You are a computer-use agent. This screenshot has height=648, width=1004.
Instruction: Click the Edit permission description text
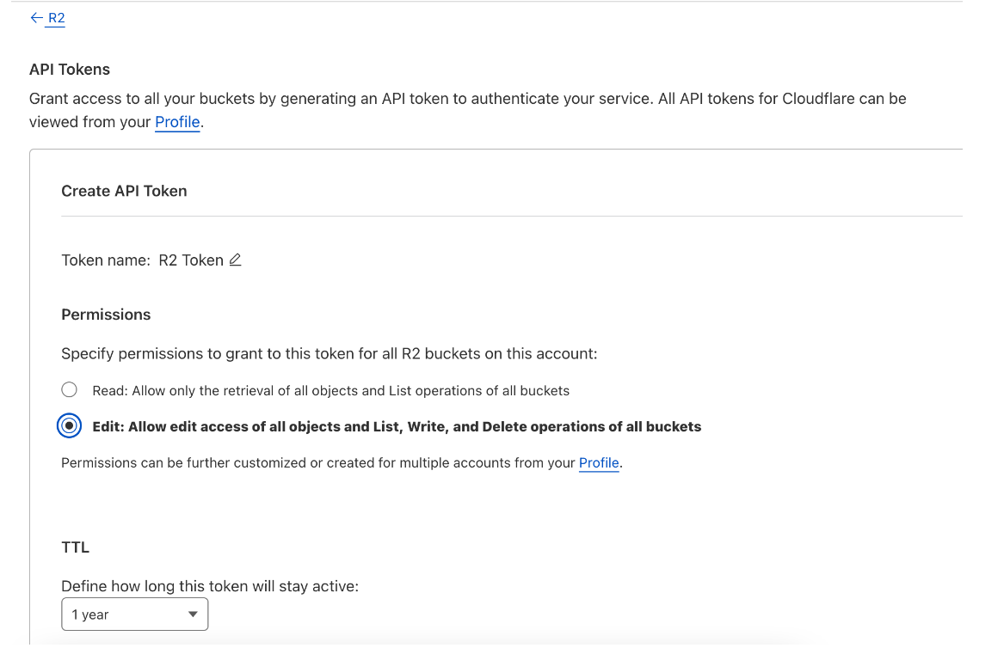coord(397,425)
